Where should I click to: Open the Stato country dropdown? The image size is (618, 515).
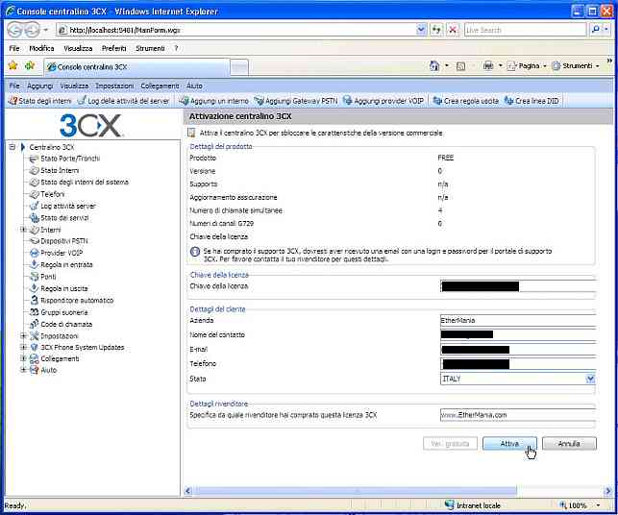coord(590,379)
